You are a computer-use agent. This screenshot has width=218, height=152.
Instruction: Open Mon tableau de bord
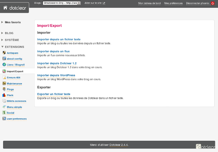click(150, 3)
